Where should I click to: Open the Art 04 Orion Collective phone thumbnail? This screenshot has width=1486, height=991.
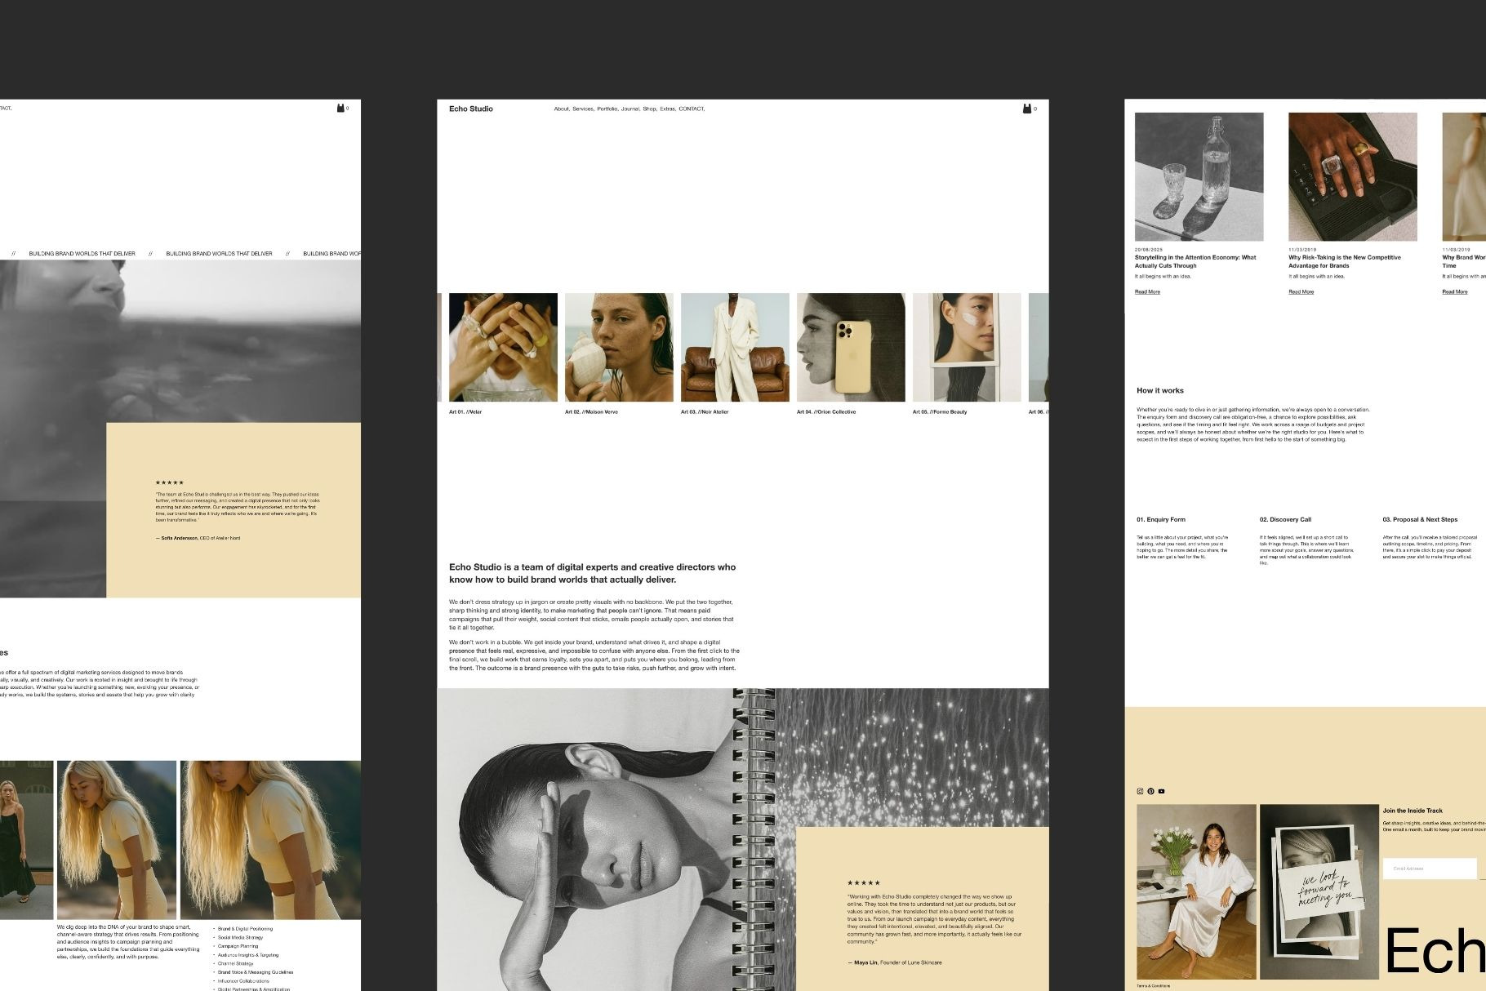pos(851,347)
